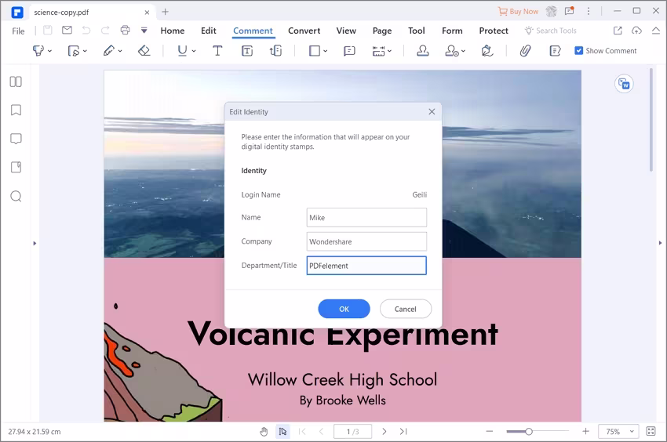Select the Signature tool
Viewport: 667px width, 442px height.
click(x=487, y=51)
